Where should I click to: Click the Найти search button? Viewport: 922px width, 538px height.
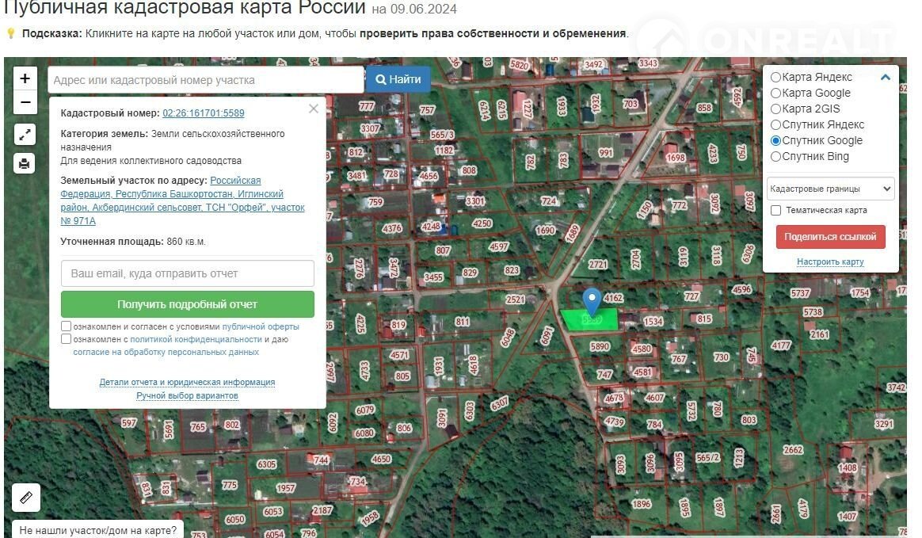(x=398, y=79)
